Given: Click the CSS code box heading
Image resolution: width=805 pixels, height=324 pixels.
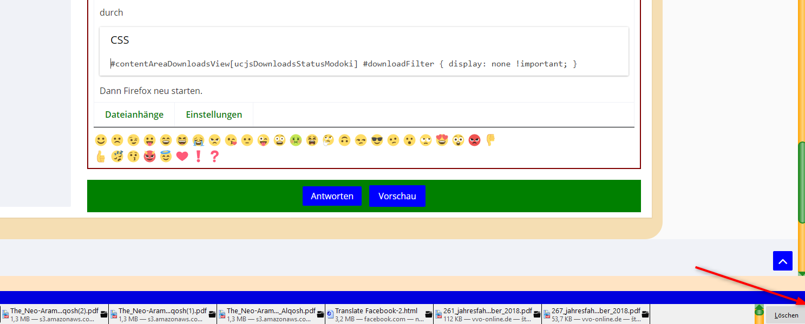Looking at the screenshot, I should point(120,40).
